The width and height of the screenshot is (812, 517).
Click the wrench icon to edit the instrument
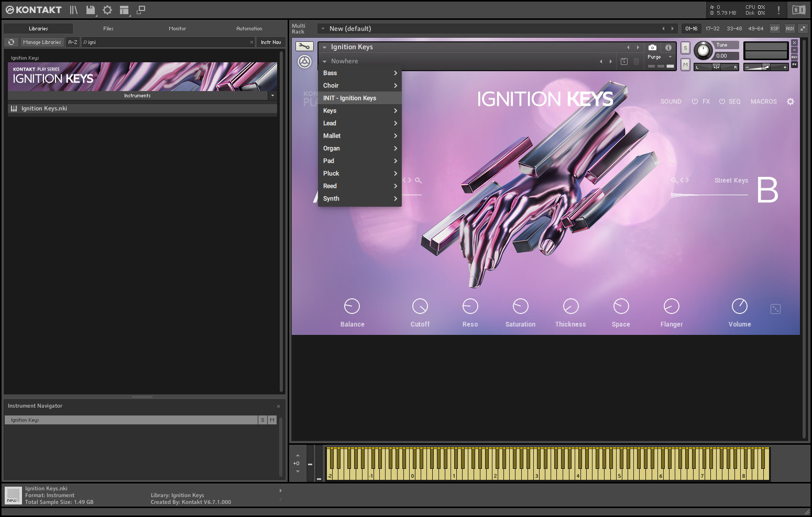[x=304, y=46]
